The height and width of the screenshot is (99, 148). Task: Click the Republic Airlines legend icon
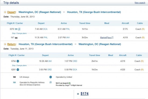[15, 83]
